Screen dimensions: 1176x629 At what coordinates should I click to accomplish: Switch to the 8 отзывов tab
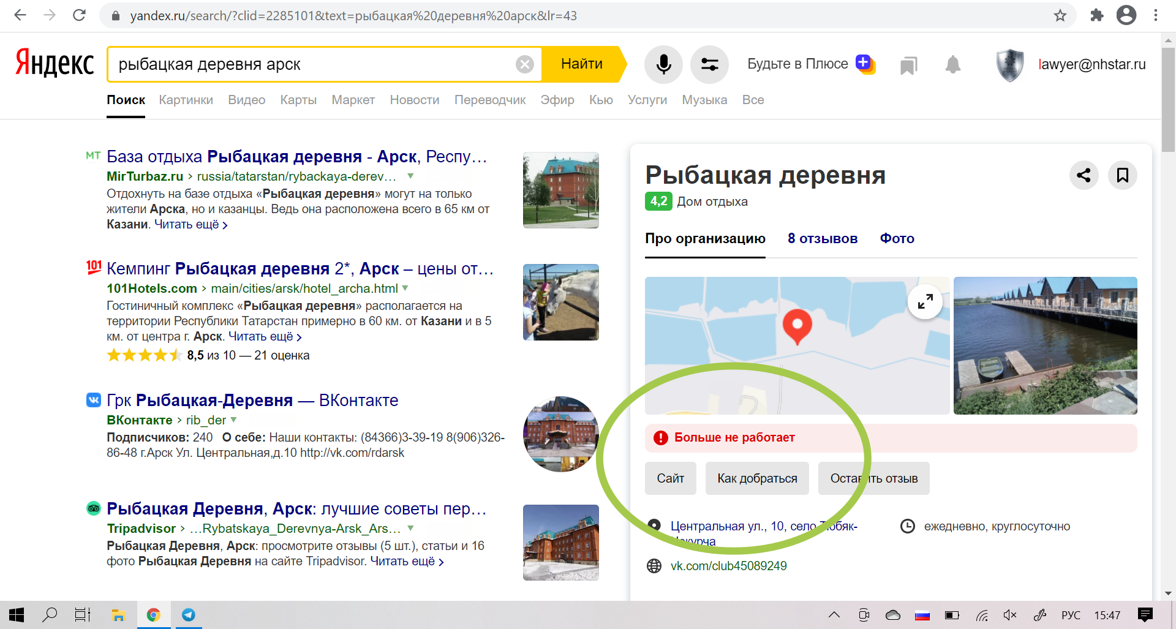point(823,239)
